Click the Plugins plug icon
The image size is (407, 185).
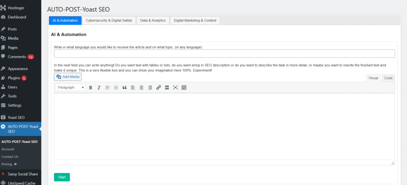point(3,78)
